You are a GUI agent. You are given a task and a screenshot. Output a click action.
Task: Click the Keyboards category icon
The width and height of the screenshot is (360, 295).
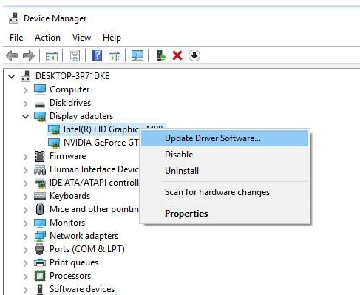pos(40,196)
